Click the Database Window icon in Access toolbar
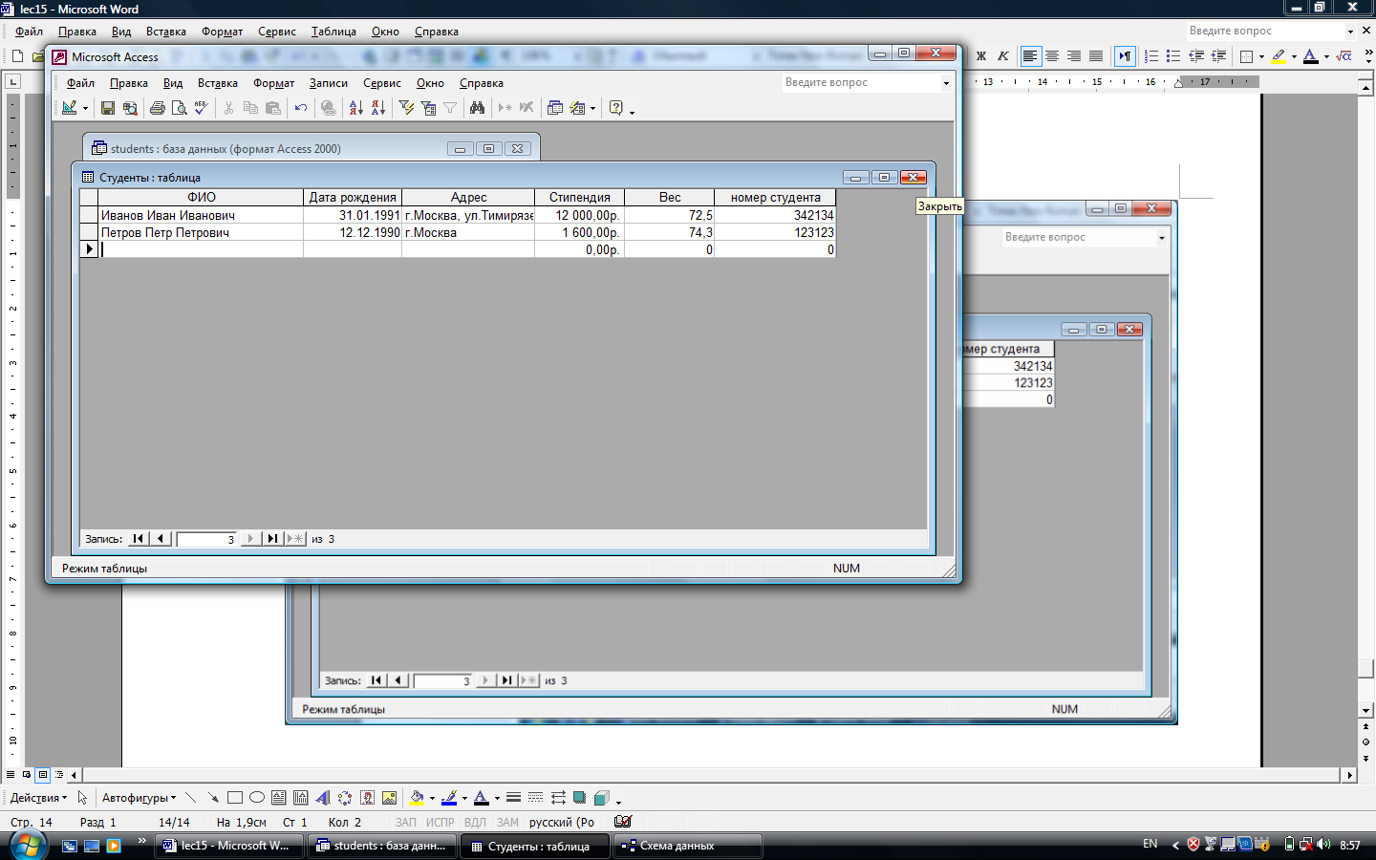1376x860 pixels. 555,108
